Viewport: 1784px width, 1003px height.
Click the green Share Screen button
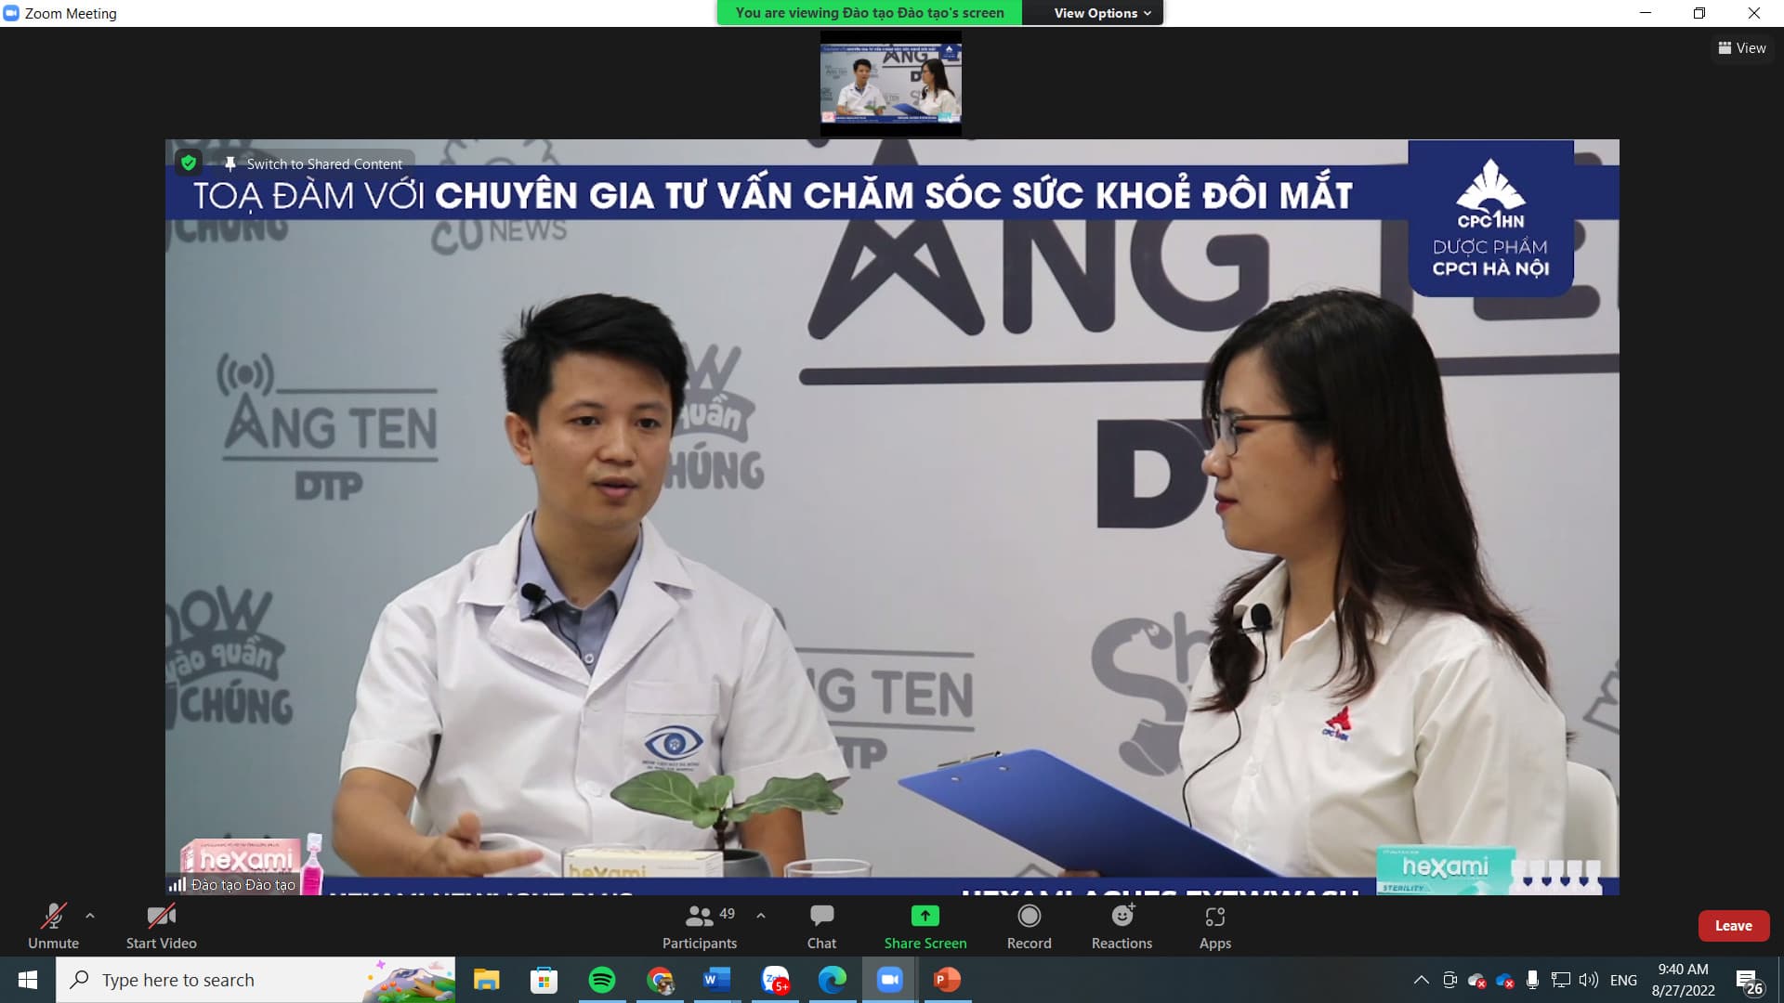pos(925,926)
